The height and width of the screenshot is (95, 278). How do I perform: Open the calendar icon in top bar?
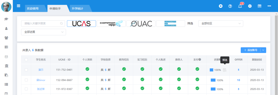click(259, 6)
